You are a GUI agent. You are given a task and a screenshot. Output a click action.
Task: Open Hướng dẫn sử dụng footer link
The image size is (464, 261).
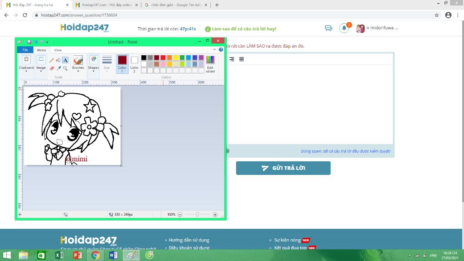tap(189, 240)
